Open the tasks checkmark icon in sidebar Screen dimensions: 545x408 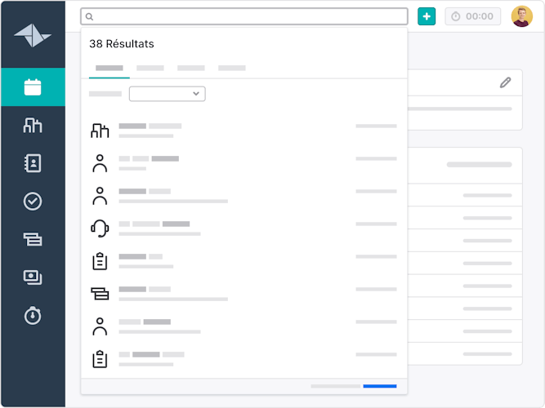pos(33,201)
